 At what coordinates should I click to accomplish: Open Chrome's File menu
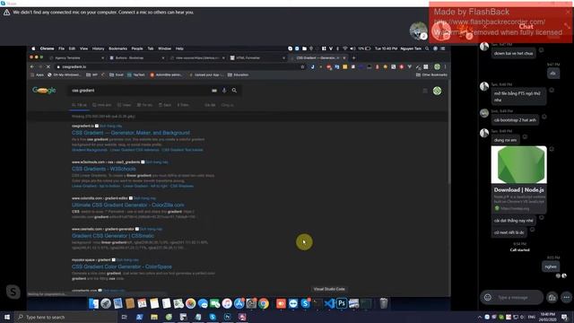62,48
